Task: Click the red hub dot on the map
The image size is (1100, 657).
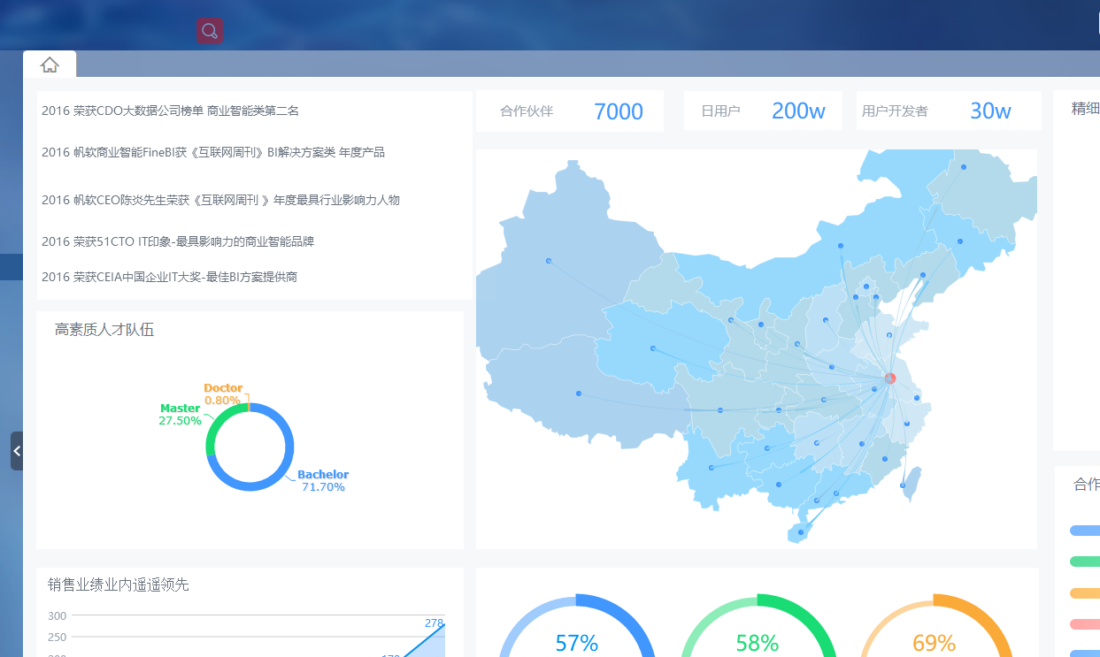Action: 890,378
